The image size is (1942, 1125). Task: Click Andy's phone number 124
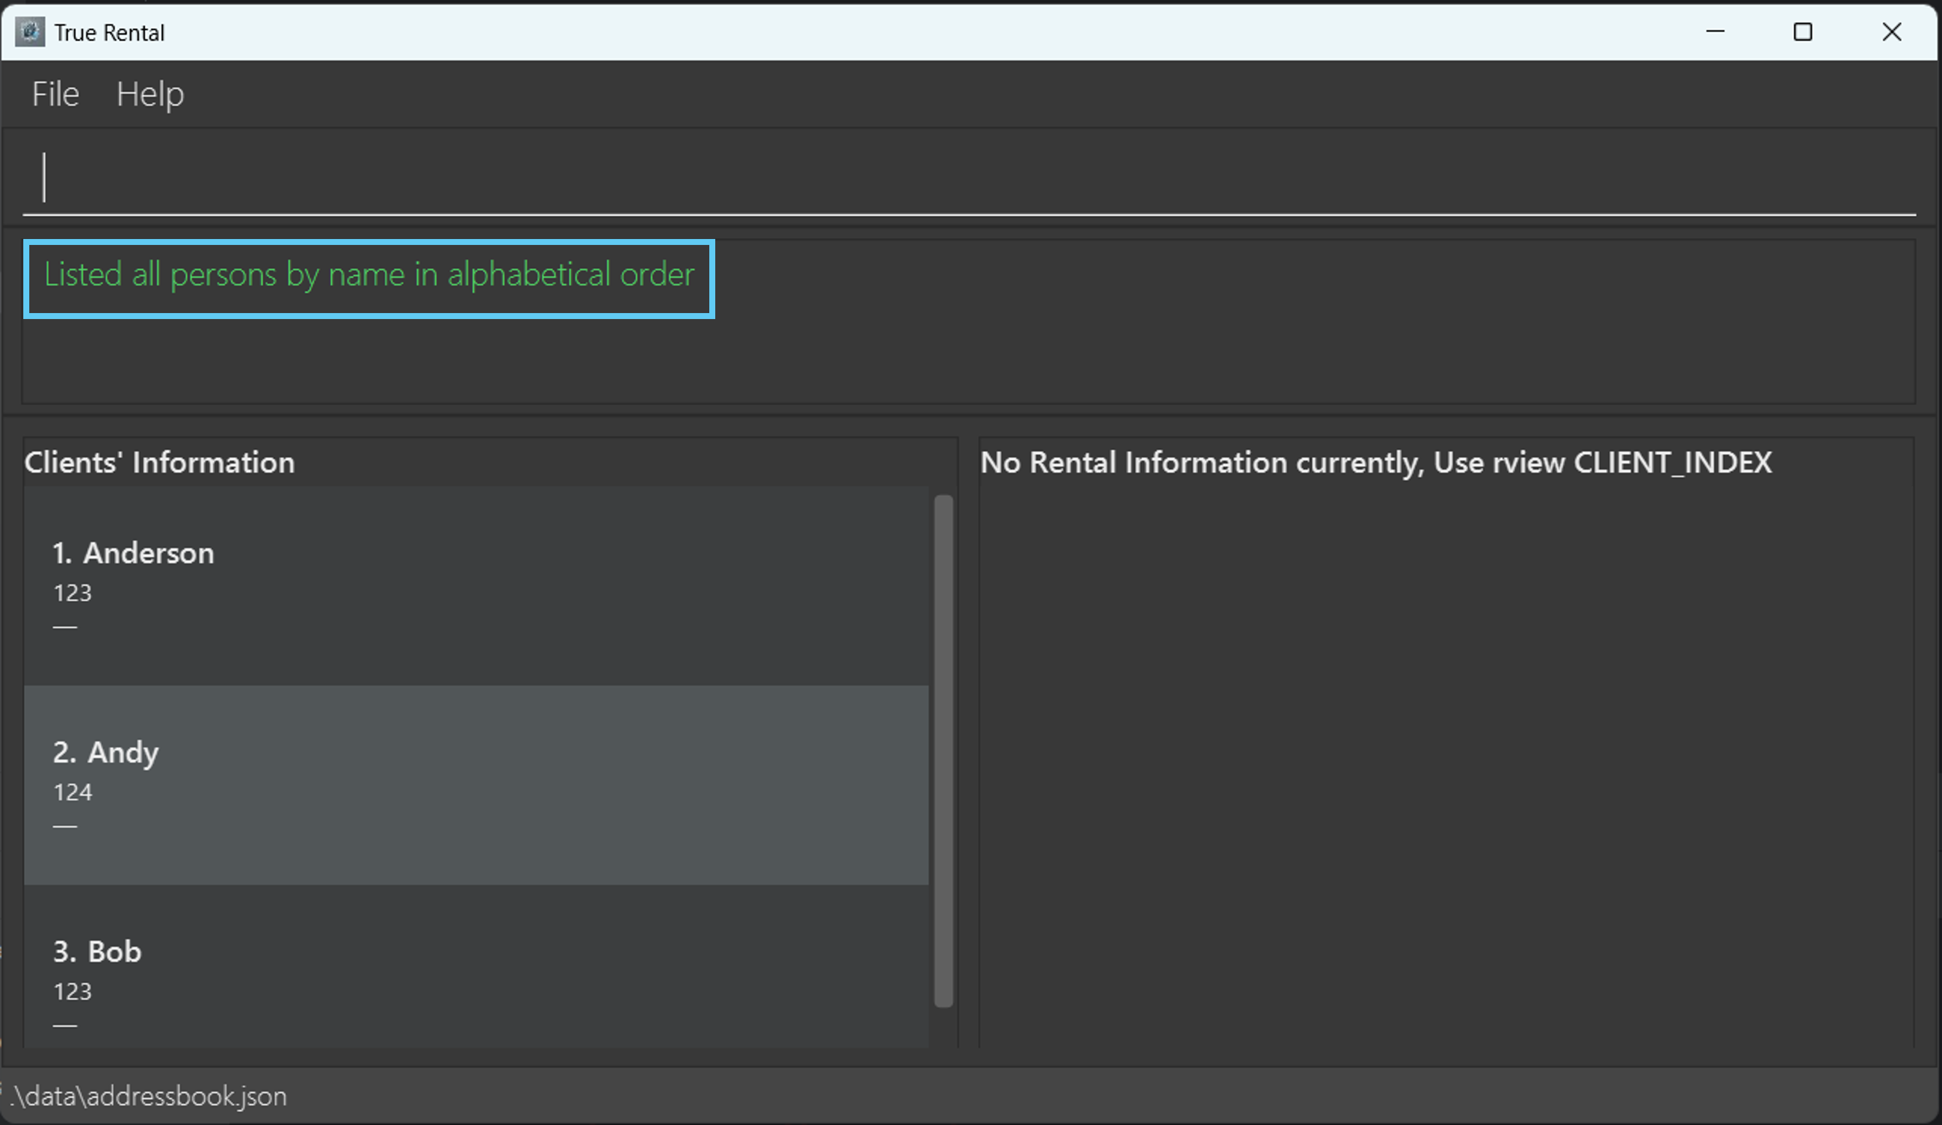72,792
